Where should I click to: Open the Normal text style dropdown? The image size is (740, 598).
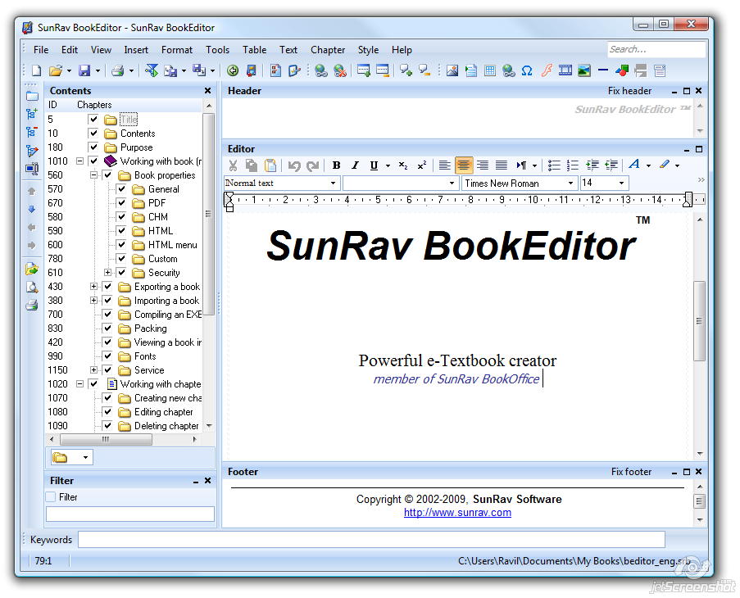334,183
